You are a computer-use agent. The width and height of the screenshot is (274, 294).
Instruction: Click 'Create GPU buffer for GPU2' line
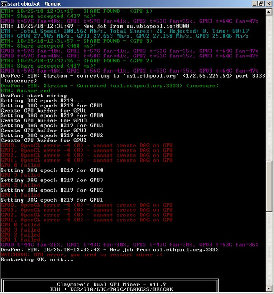tap(44, 140)
